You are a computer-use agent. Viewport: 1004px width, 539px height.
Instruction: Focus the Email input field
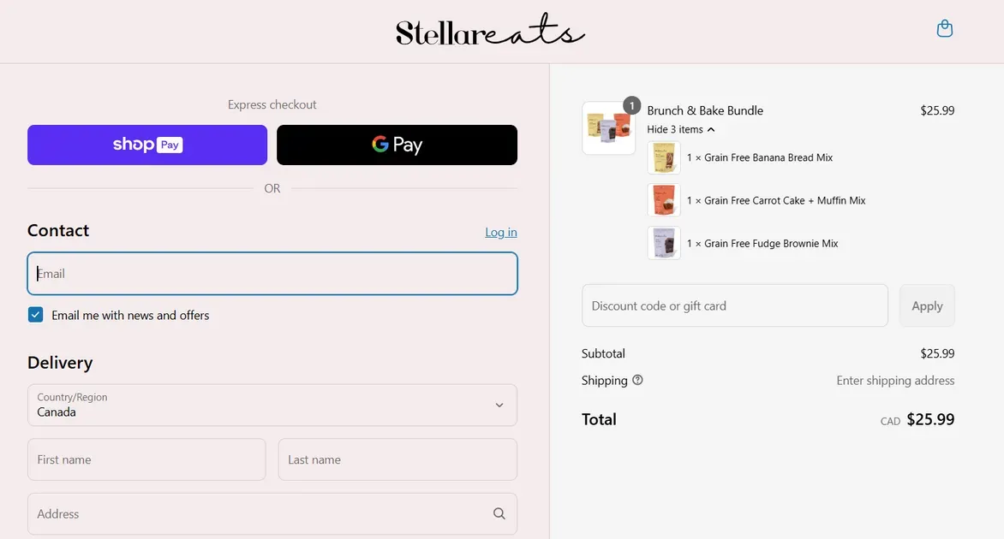point(272,274)
